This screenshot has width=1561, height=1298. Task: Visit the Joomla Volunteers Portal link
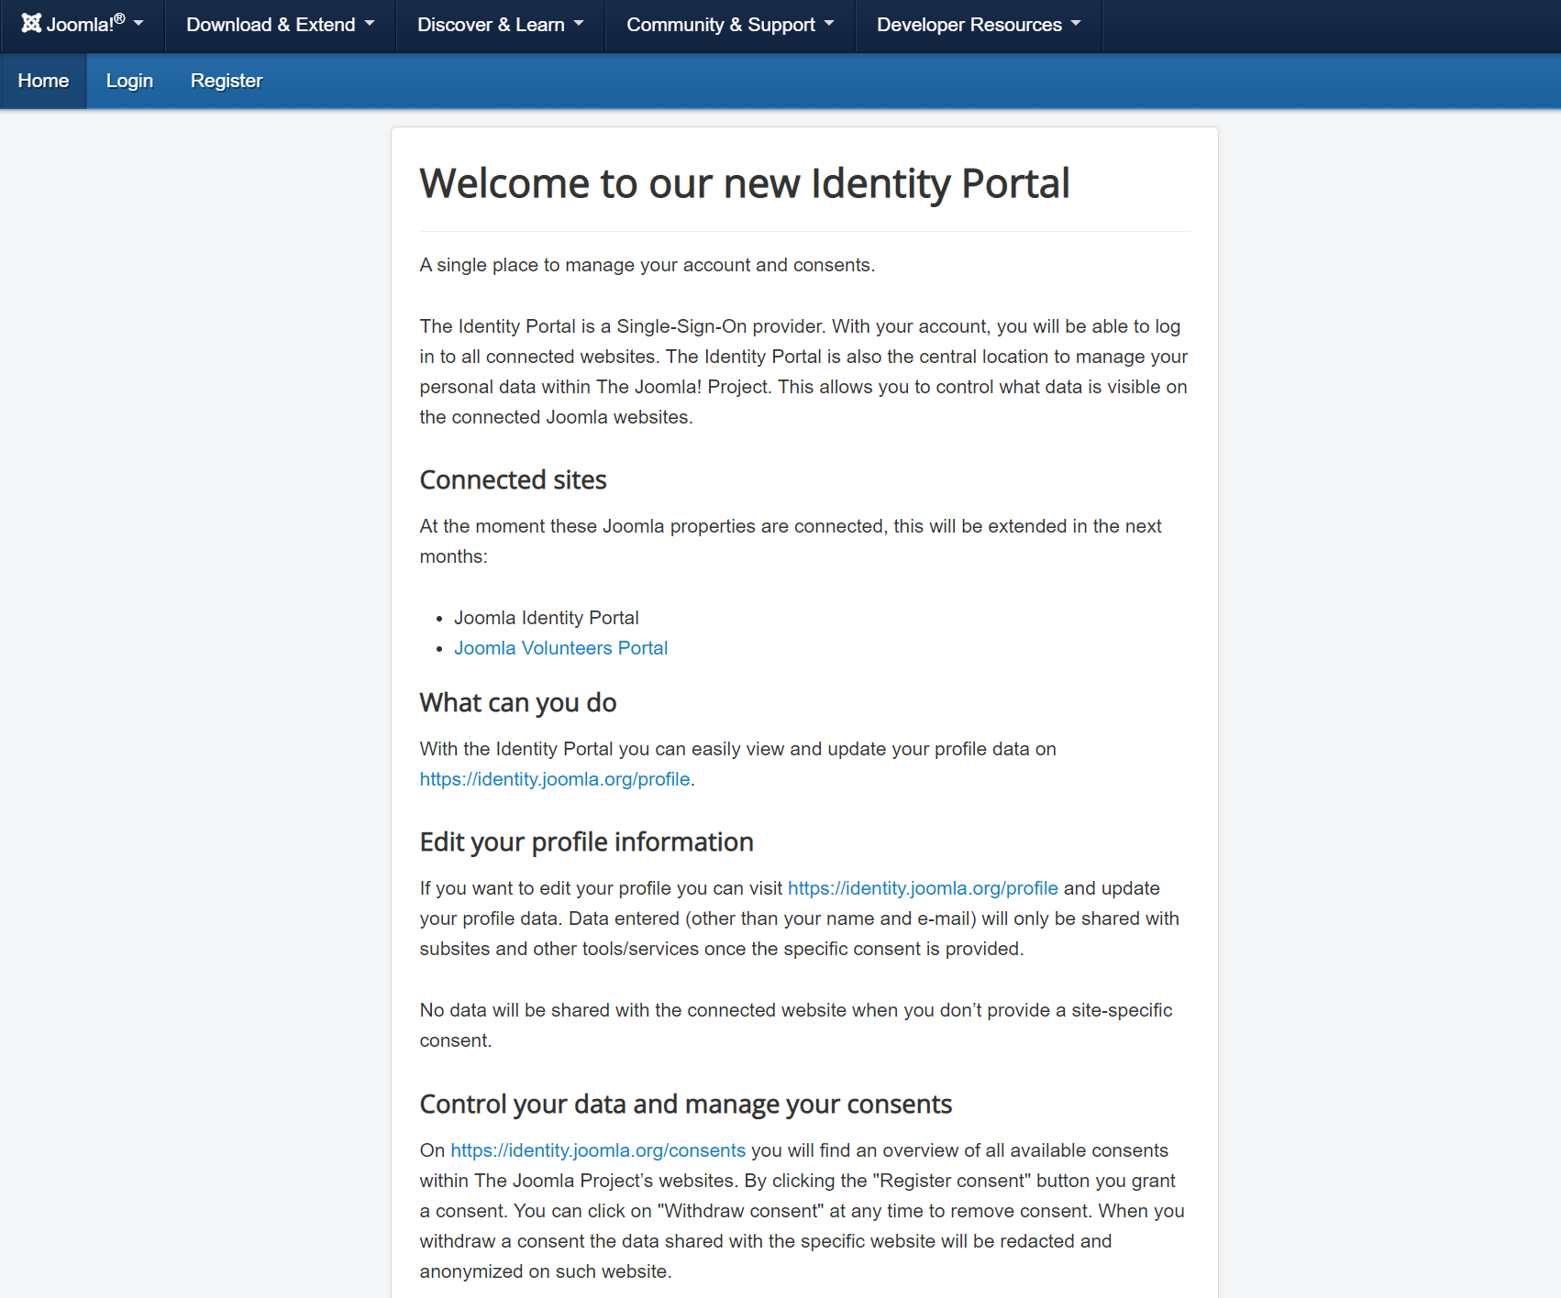click(560, 648)
